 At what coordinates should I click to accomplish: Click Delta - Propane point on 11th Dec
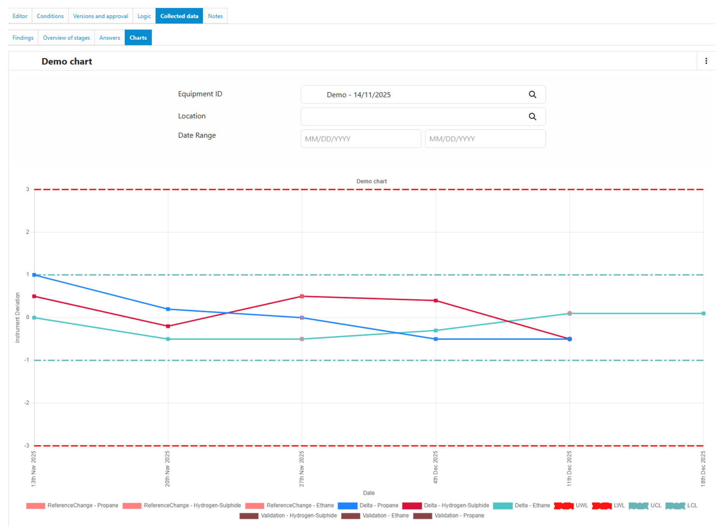click(x=570, y=339)
